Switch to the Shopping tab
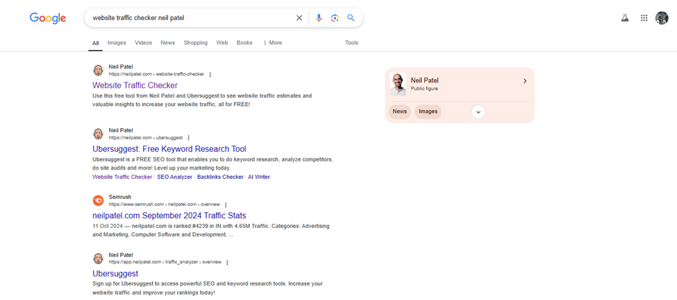The height and width of the screenshot is (300, 677). (196, 43)
